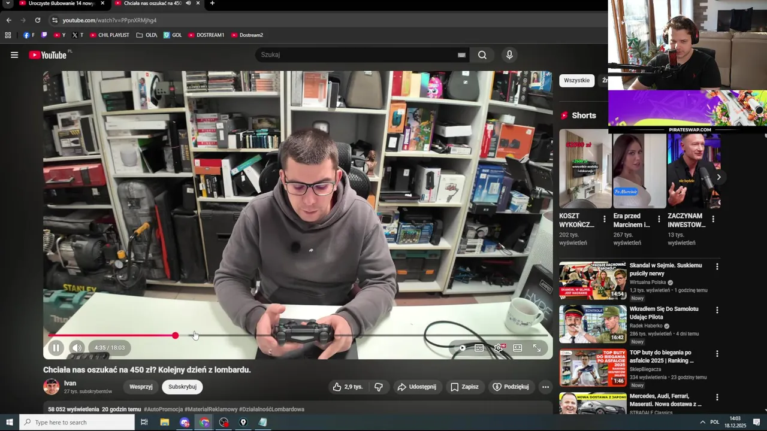Go back in browser history
Image resolution: width=767 pixels, height=431 pixels.
[x=8, y=20]
